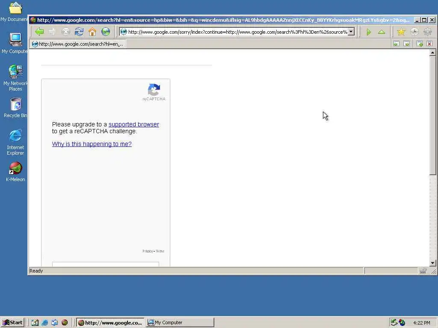This screenshot has width=438, height=328.
Task: Close the K-Meleon window
Action: coord(432,20)
